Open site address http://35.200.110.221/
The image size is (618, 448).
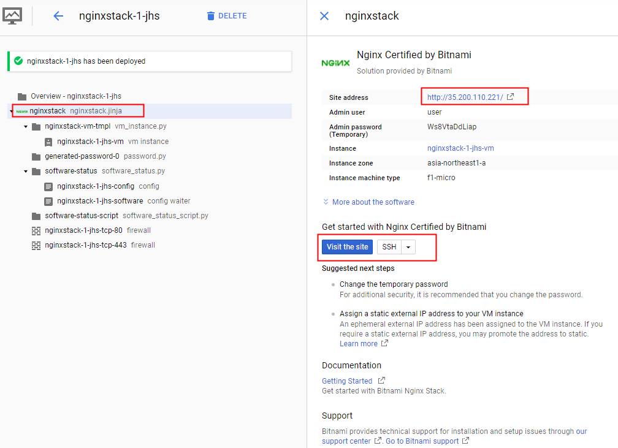[x=465, y=97]
